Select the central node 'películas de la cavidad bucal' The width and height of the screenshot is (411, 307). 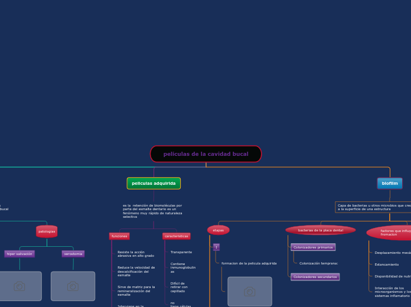[206, 154]
